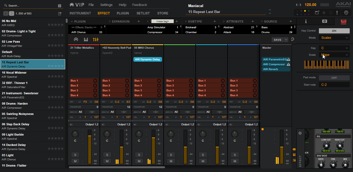Open the MIDI connector settings icon
This screenshot has height=172, width=353.
coord(346,12)
